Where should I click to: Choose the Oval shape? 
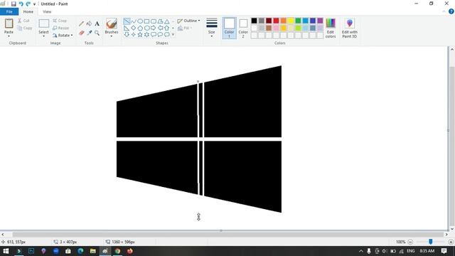click(x=140, y=21)
